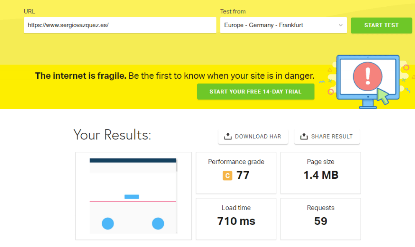Click the Performance grade label
Image resolution: width=415 pixels, height=247 pixels.
pos(236,162)
